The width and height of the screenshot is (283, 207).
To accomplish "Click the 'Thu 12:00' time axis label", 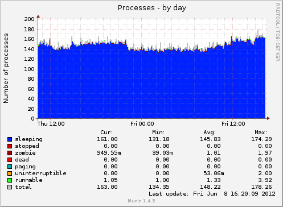I will 51,124.
